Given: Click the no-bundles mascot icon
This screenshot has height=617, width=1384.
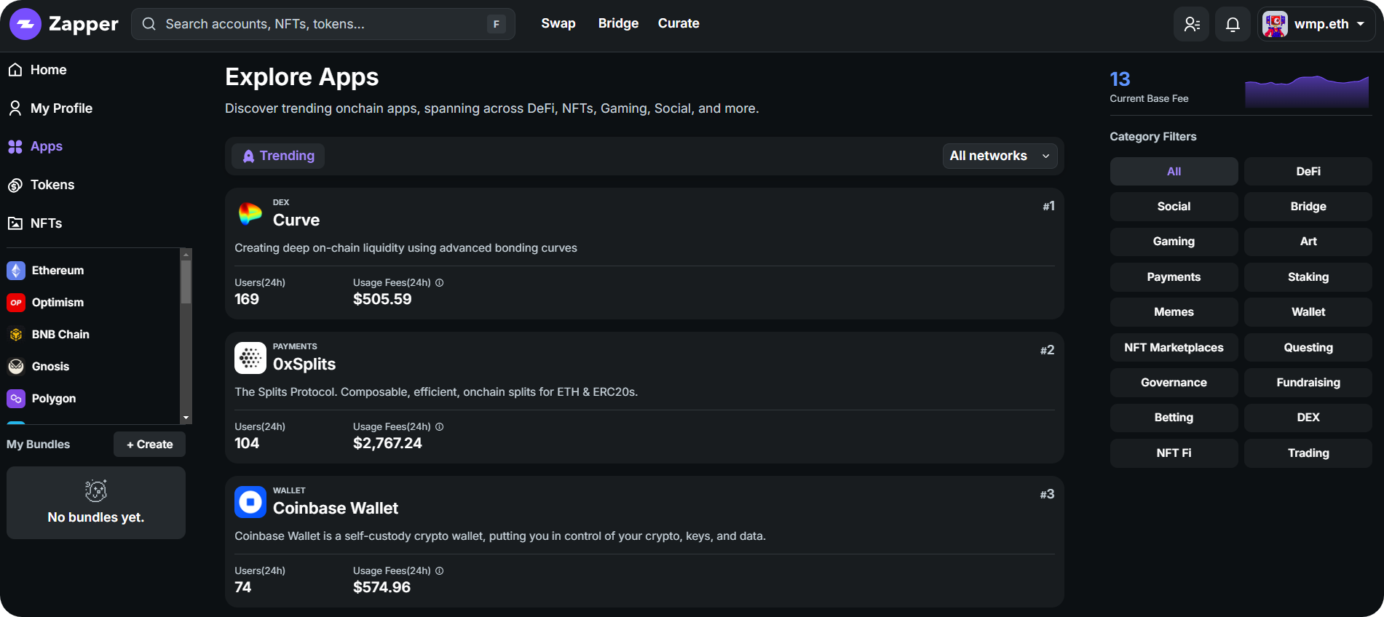Looking at the screenshot, I should pyautogui.click(x=96, y=491).
